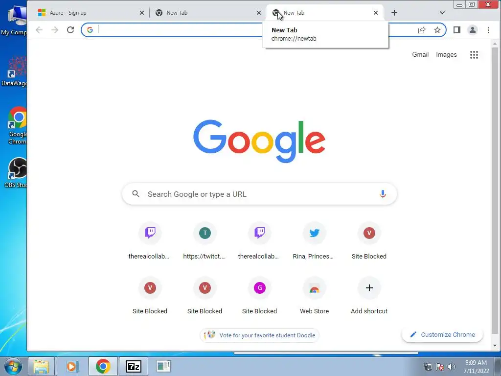Screen dimensions: 501x376
Task: Click the page scrollbar down arrow
Action: click(x=495, y=346)
